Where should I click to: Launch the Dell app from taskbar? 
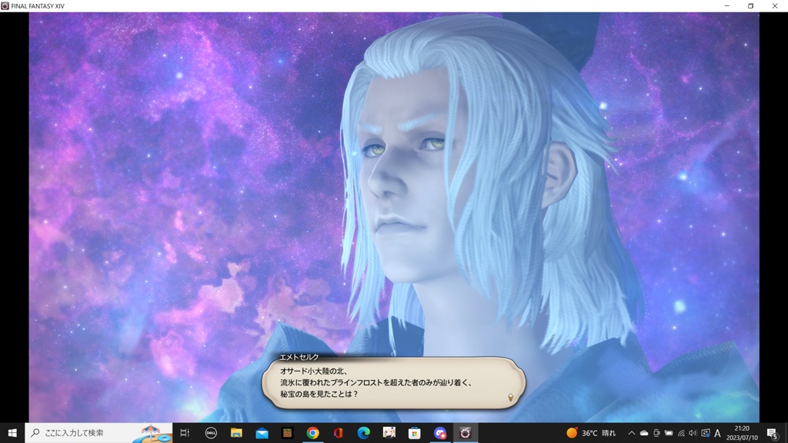pos(211,432)
